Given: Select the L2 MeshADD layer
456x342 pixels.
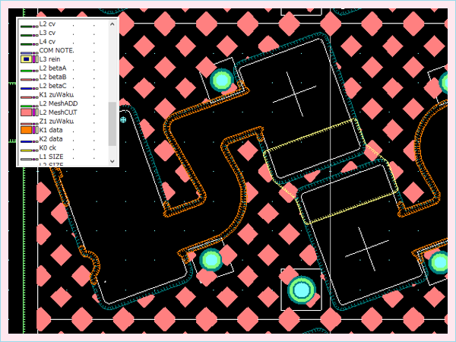Looking at the screenshot, I should coord(58,103).
